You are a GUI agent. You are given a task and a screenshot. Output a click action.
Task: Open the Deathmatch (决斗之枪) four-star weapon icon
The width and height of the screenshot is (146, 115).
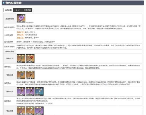coord(21,91)
